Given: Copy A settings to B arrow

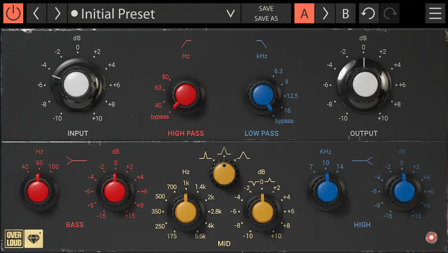Looking at the screenshot, I should point(325,14).
